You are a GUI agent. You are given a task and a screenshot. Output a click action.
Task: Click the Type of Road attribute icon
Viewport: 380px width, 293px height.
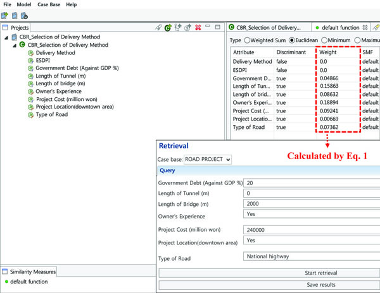(30, 115)
